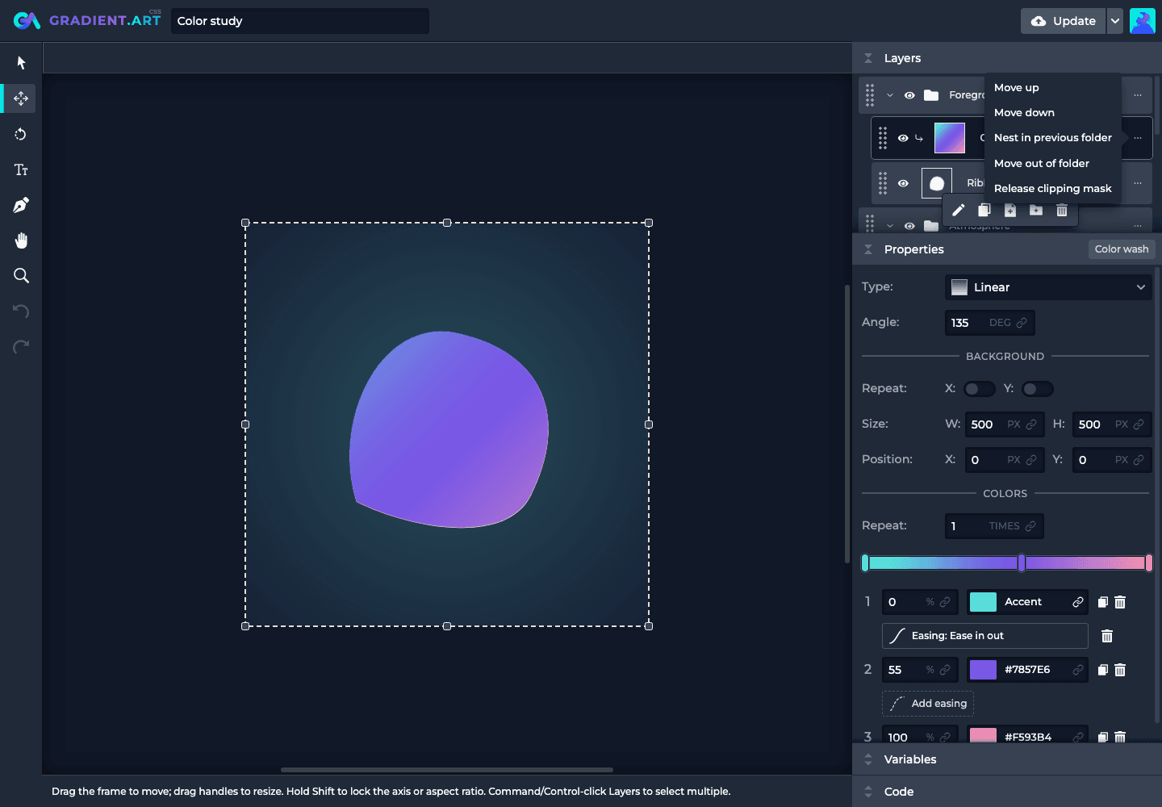Delete the Ease in out easing
This screenshot has width=1162, height=807.
click(1107, 636)
